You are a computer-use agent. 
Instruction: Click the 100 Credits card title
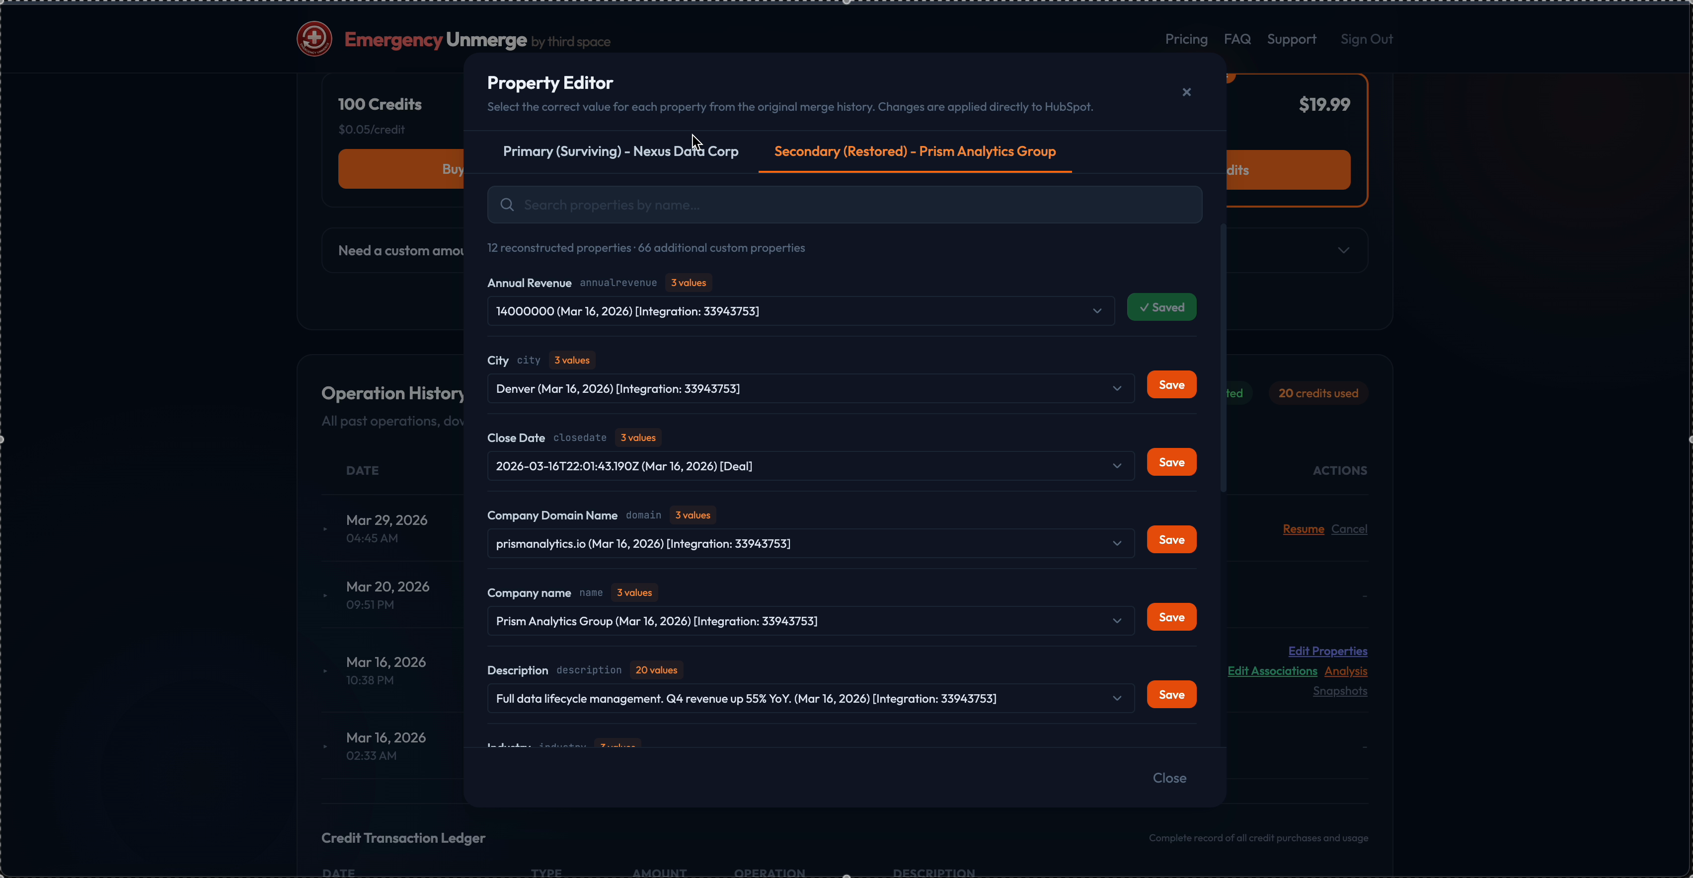(379, 104)
